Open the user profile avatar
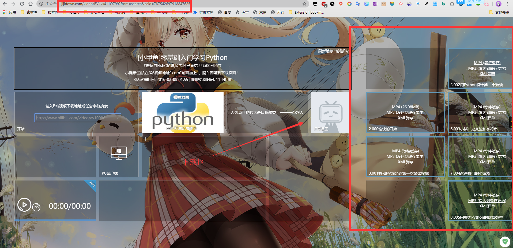This screenshot has height=248, width=513. (498, 4)
